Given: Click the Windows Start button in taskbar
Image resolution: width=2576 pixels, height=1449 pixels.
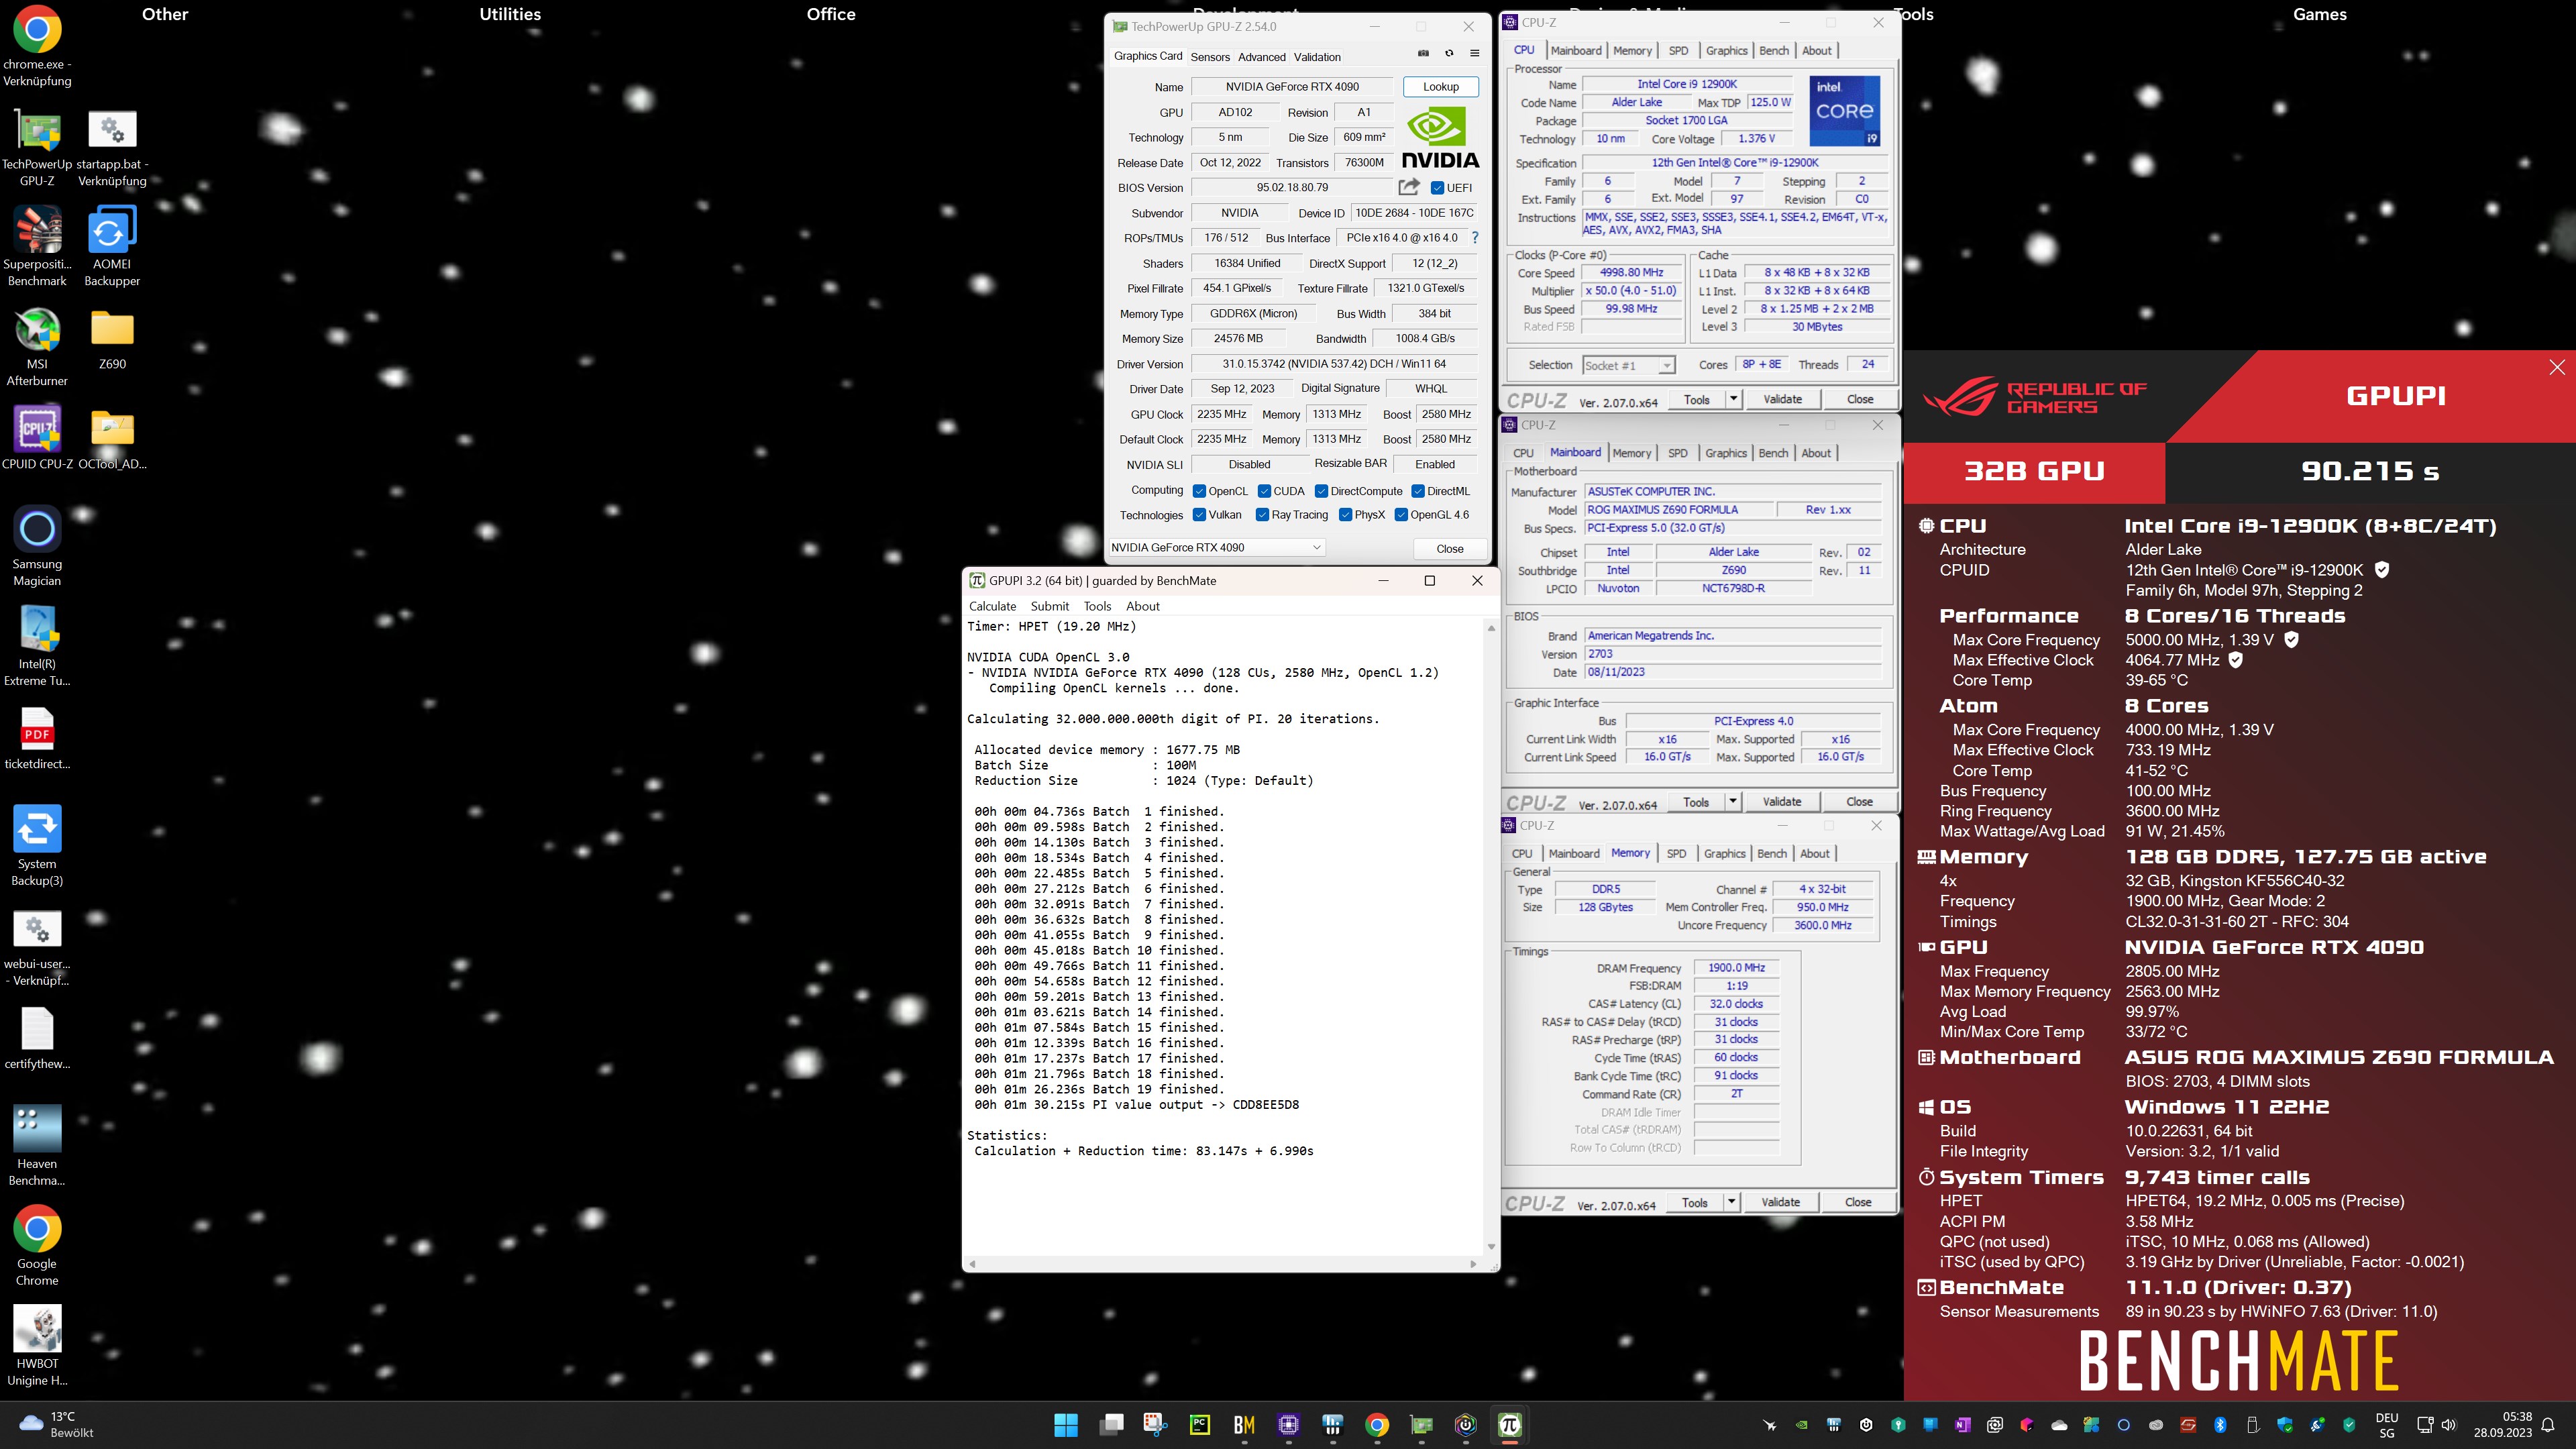Looking at the screenshot, I should (1066, 1425).
